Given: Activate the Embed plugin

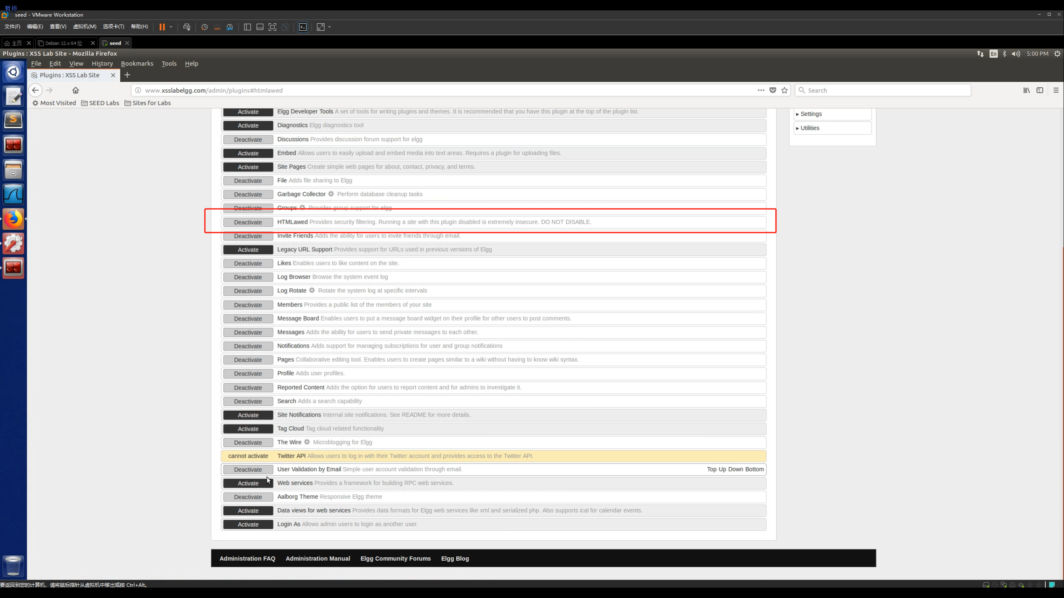Looking at the screenshot, I should pos(248,153).
